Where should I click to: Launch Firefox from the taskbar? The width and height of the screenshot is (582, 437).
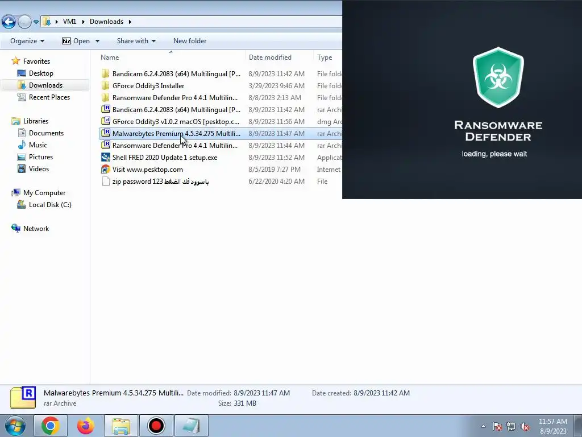(x=86, y=426)
